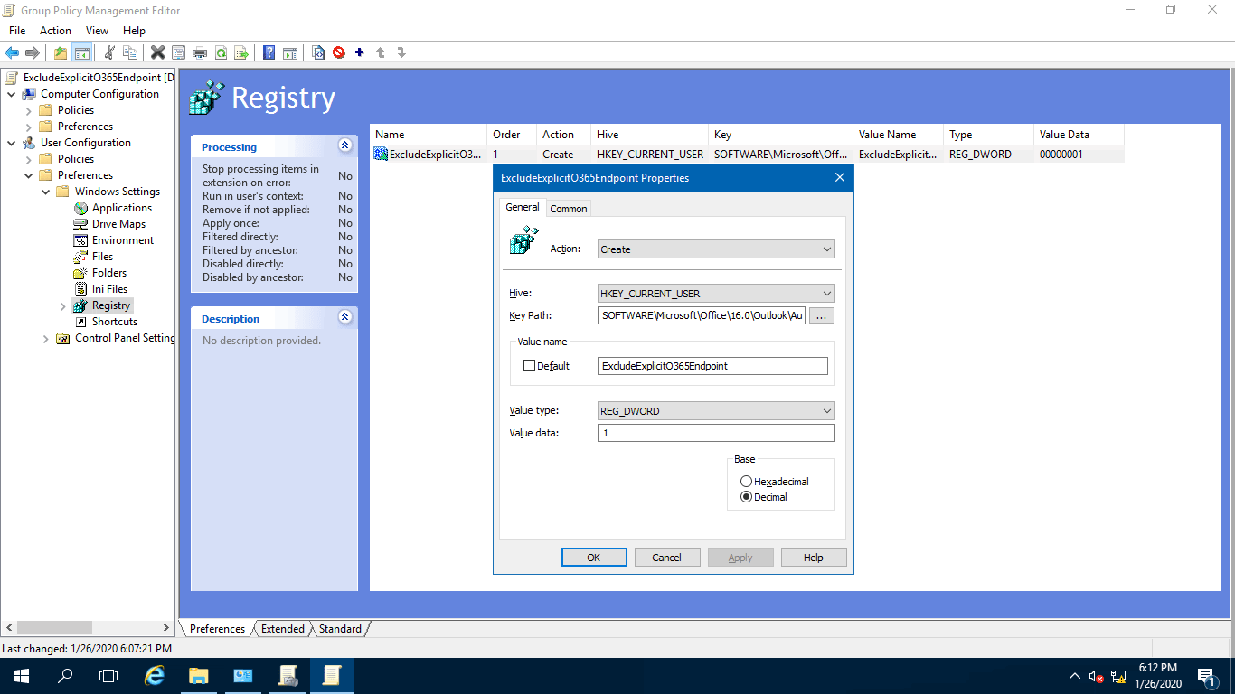Viewport: 1235px width, 694px height.
Task: Open the Help menu
Action: click(x=134, y=31)
